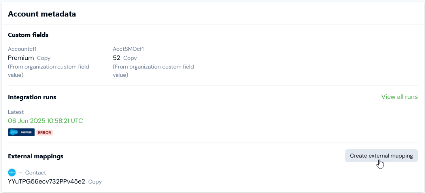Click the Xero logo icon
Image resolution: width=425 pixels, height=193 pixels.
pyautogui.click(x=12, y=173)
